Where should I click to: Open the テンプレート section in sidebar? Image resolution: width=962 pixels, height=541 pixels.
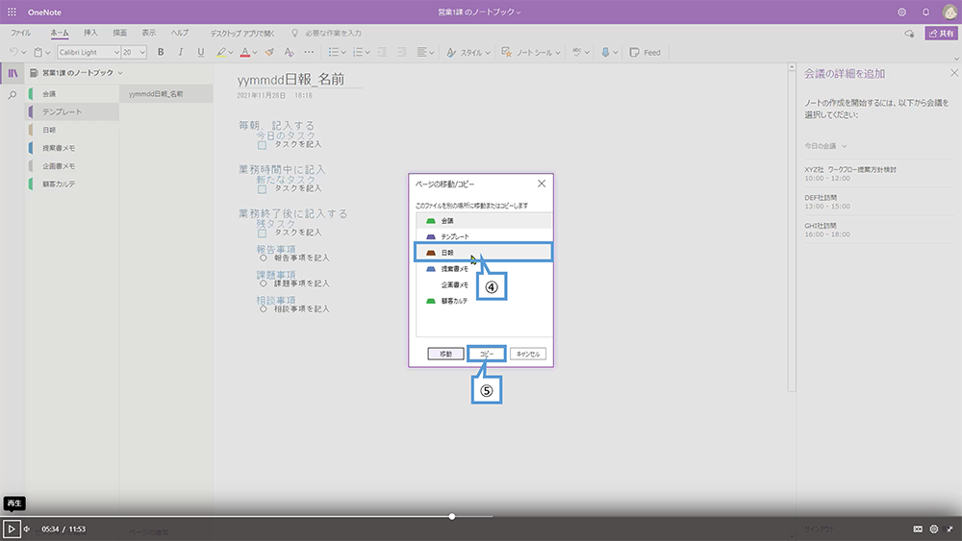pyautogui.click(x=72, y=111)
